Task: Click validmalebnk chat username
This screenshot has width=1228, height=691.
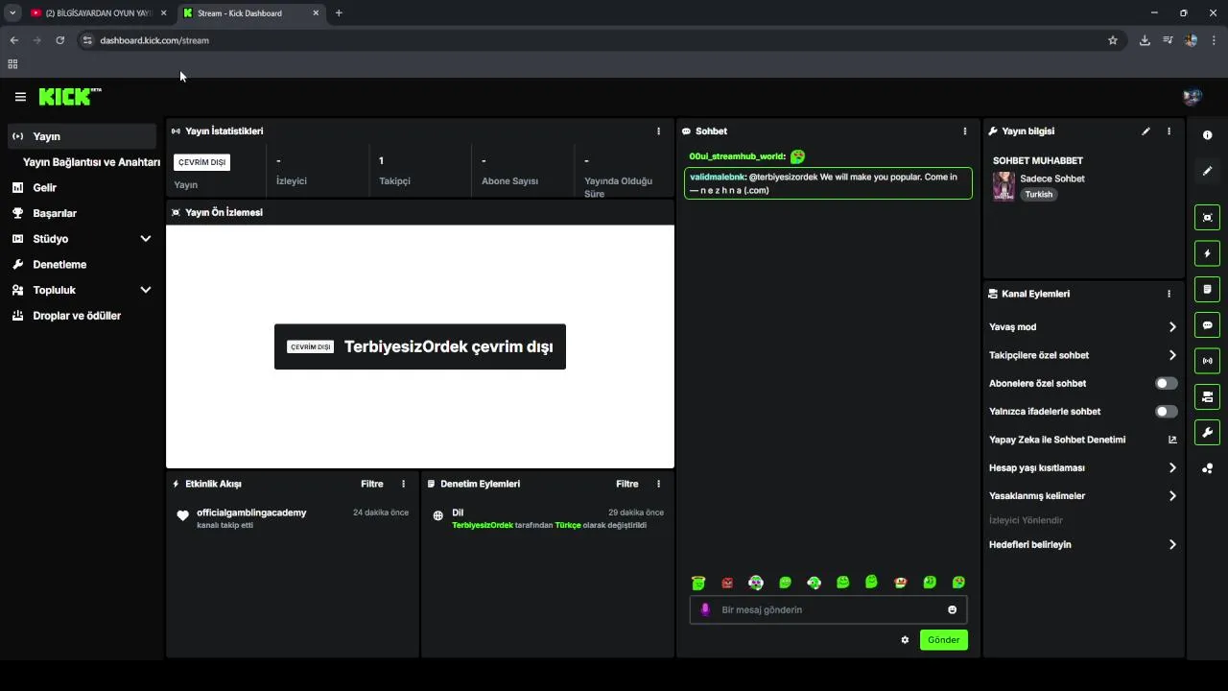Action: [717, 178]
